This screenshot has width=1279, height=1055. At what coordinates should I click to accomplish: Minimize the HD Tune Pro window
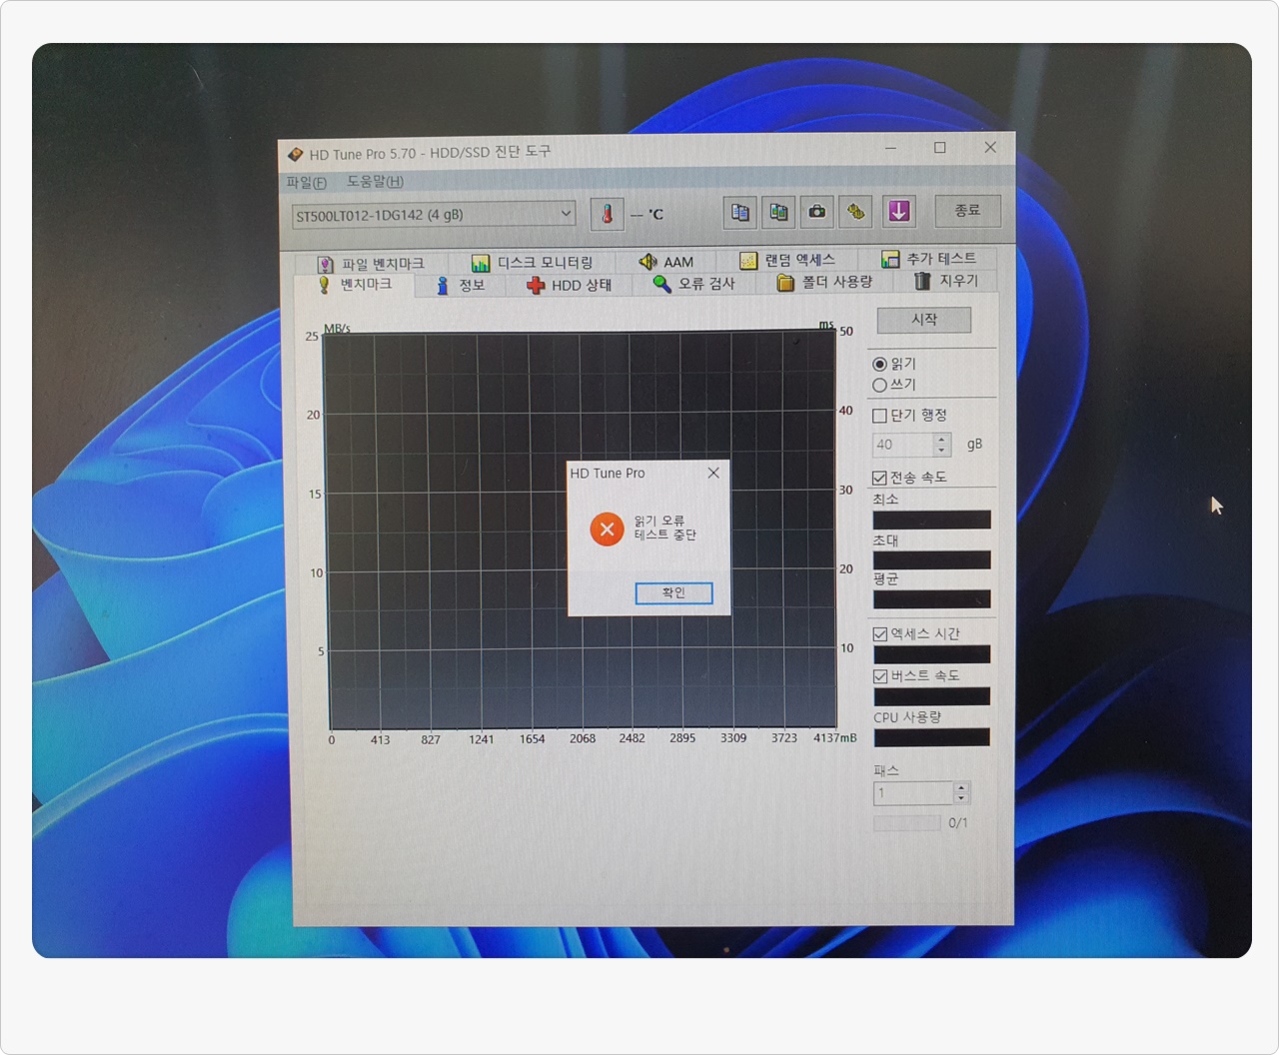pos(890,149)
